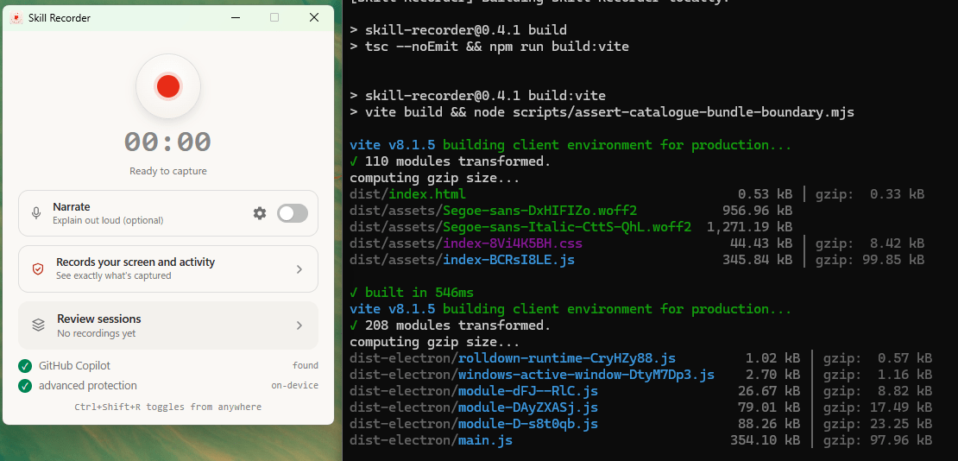The width and height of the screenshot is (958, 461).
Task: Click 208 modules transformed line
Action: coord(451,325)
